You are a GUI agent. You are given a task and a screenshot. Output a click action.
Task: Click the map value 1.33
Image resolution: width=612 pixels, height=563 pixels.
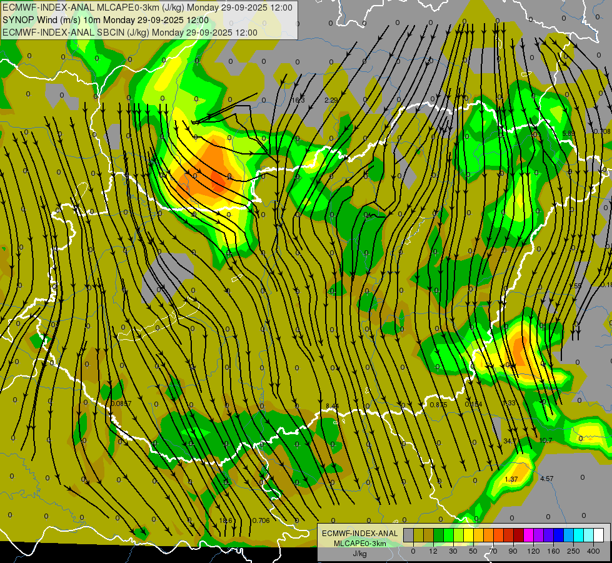click(x=509, y=403)
